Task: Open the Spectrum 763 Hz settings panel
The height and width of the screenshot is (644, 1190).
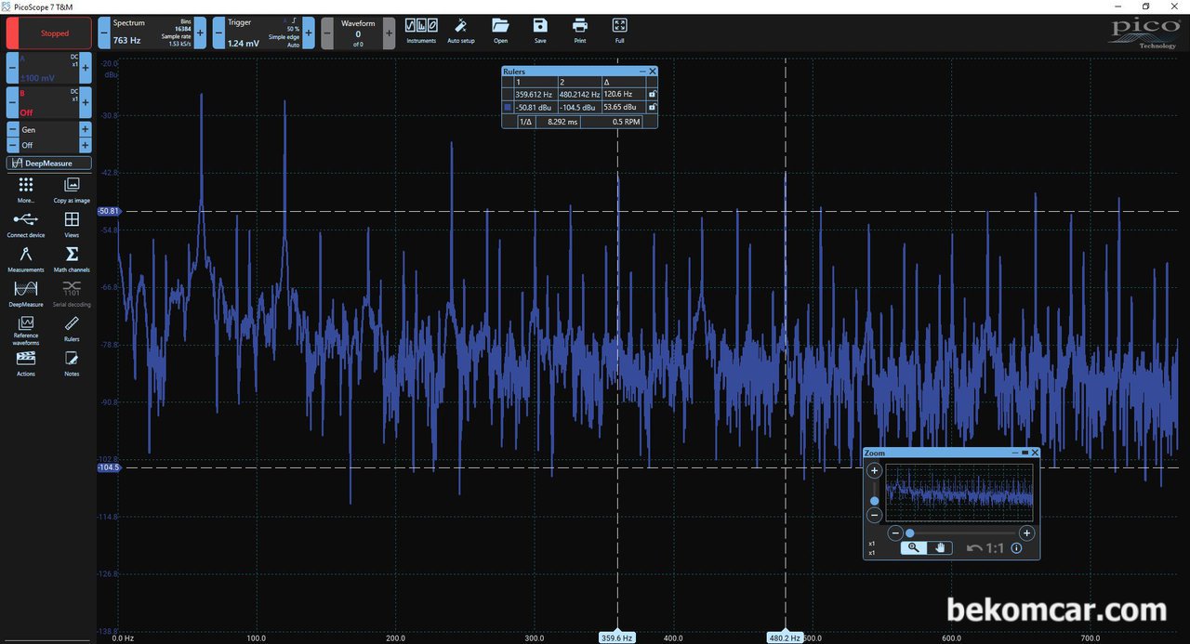Action: [152, 33]
